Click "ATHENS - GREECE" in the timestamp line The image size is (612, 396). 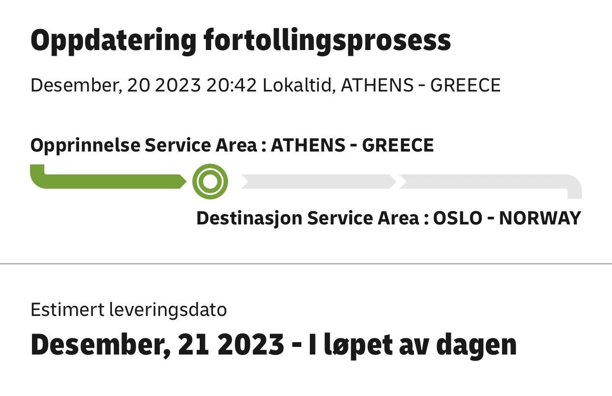click(421, 86)
